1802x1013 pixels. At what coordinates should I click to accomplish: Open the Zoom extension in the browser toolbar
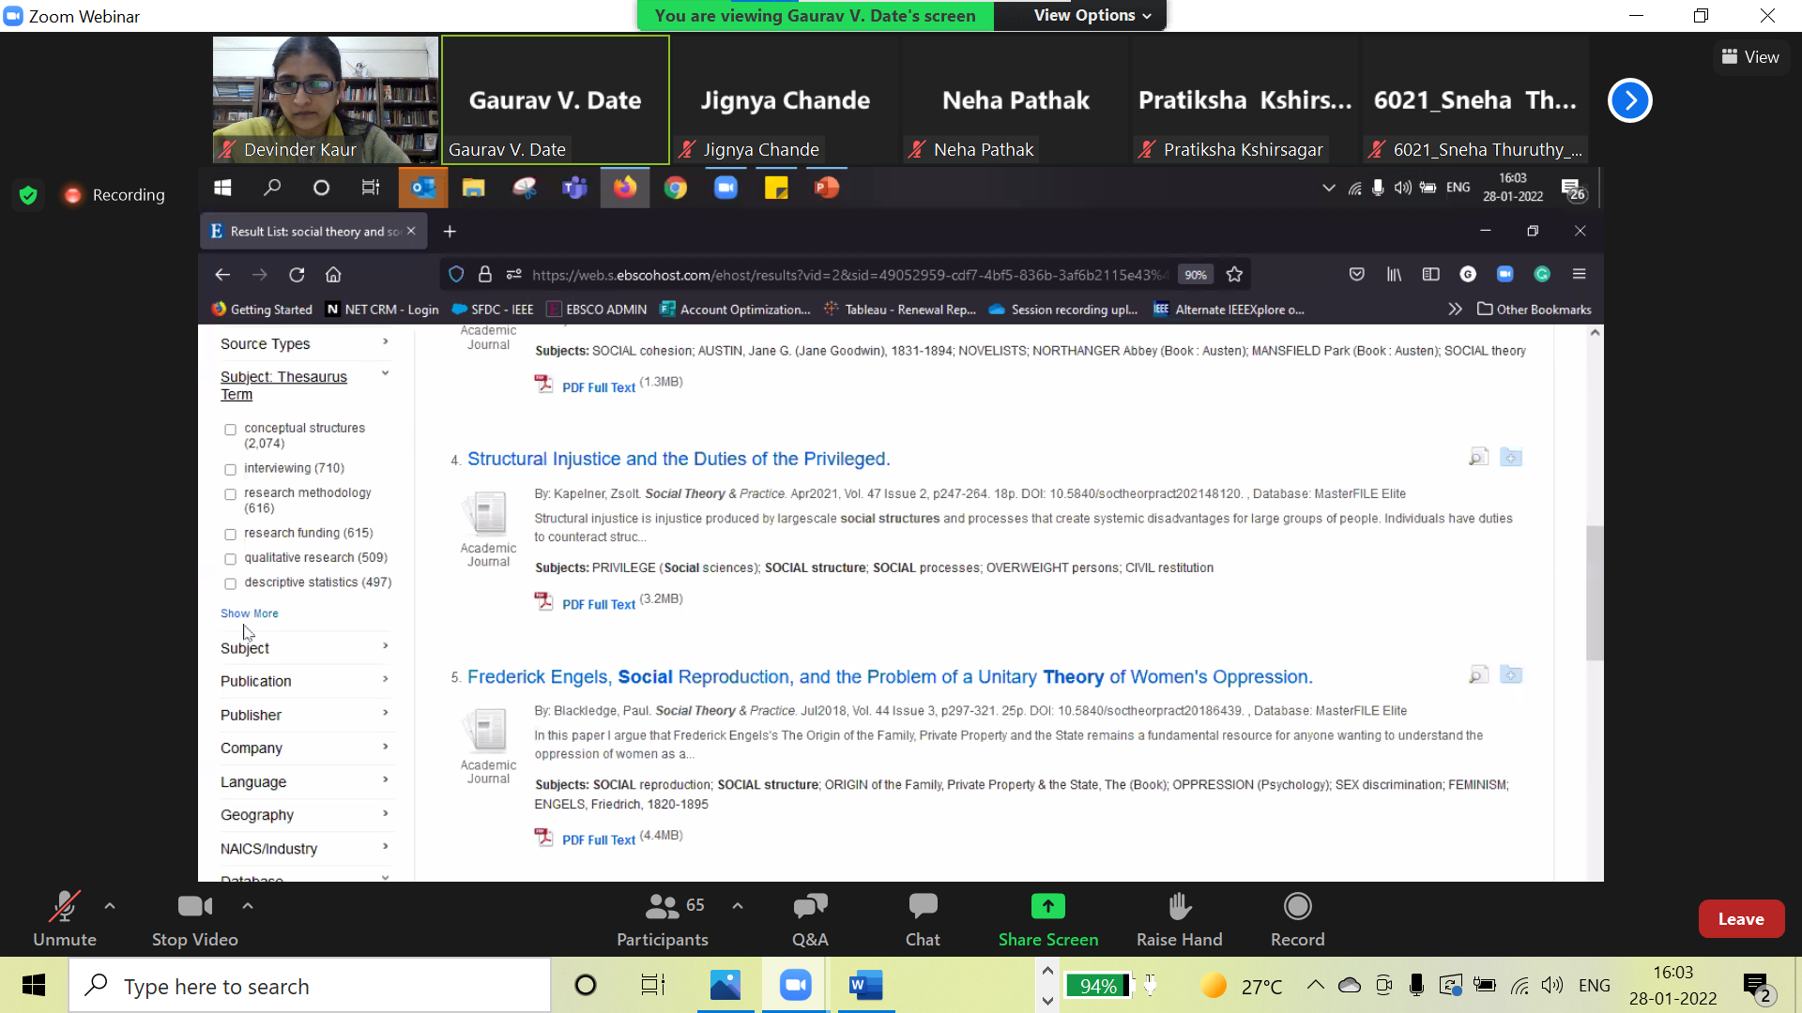[x=1505, y=274]
